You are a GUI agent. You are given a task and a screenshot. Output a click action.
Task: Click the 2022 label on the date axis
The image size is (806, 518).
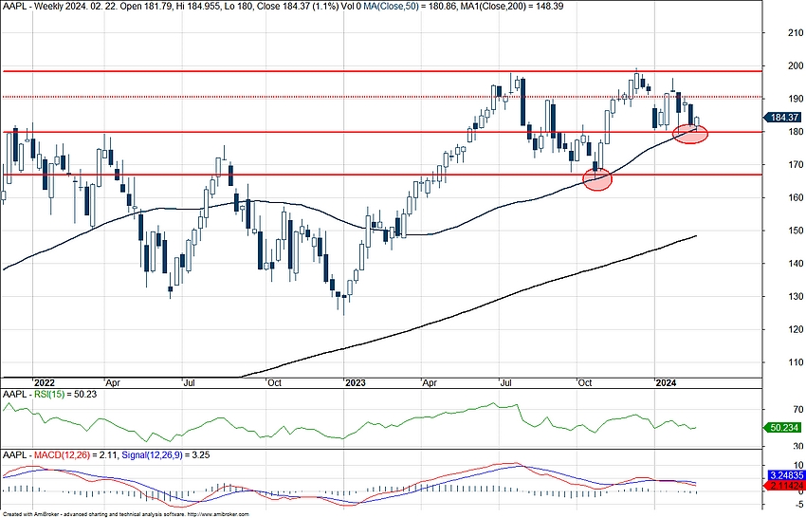coord(44,382)
